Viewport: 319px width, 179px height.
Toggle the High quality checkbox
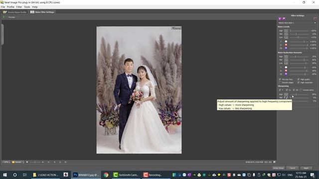[x=299, y=80]
